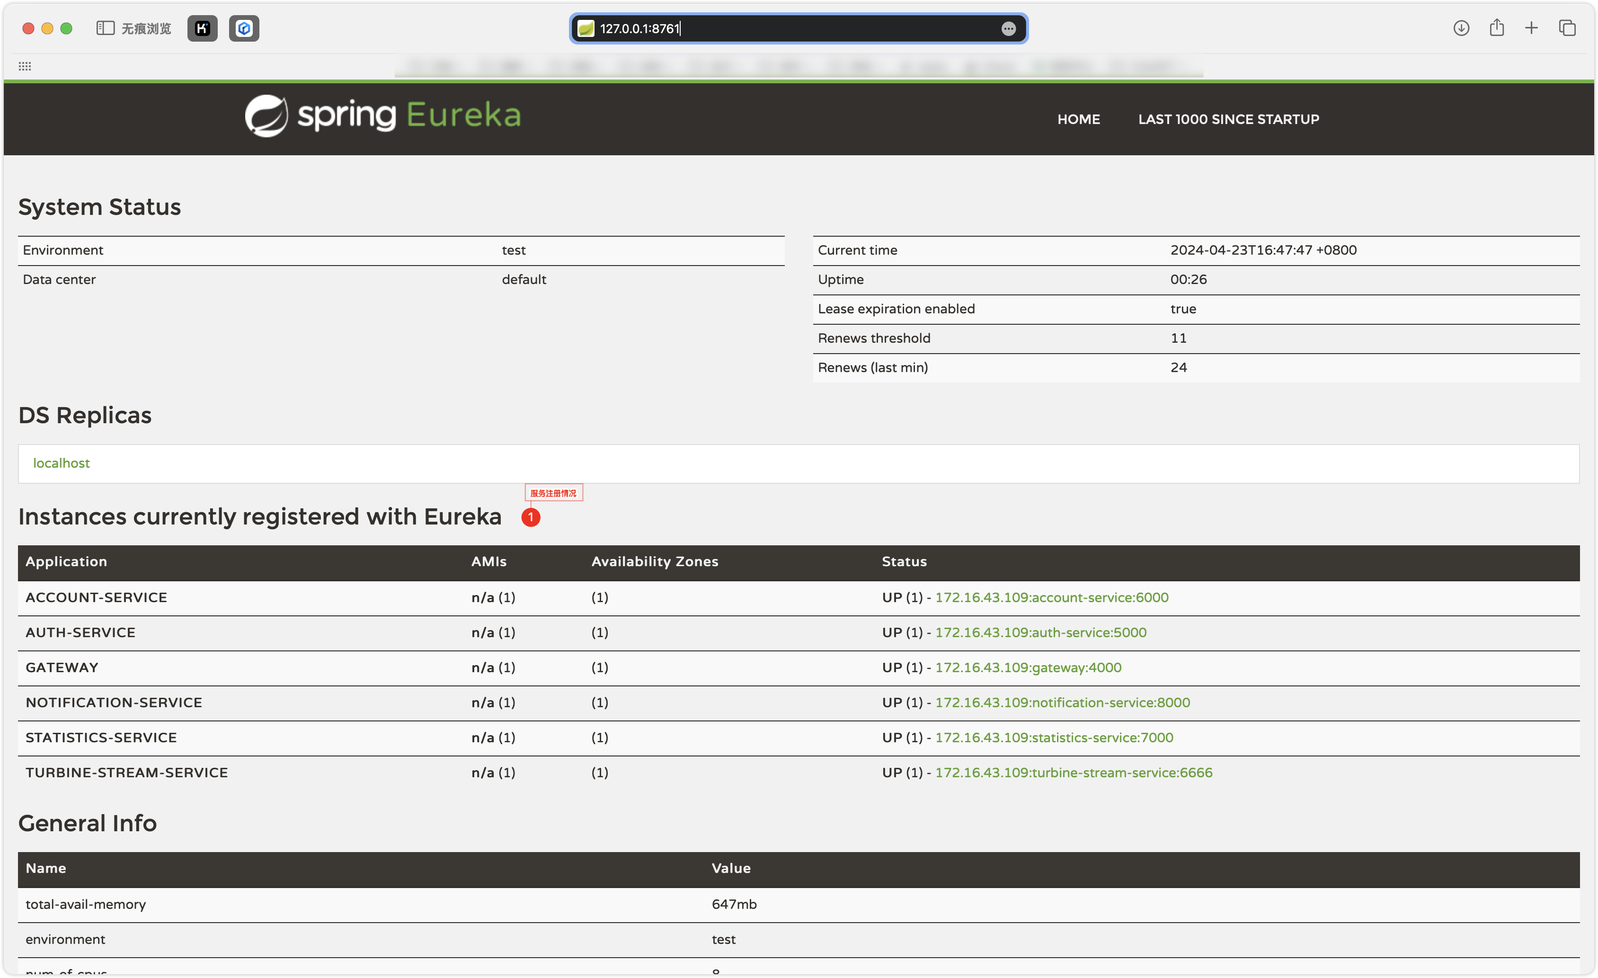Open the localhost replica link
1598x978 pixels.
pos(62,463)
